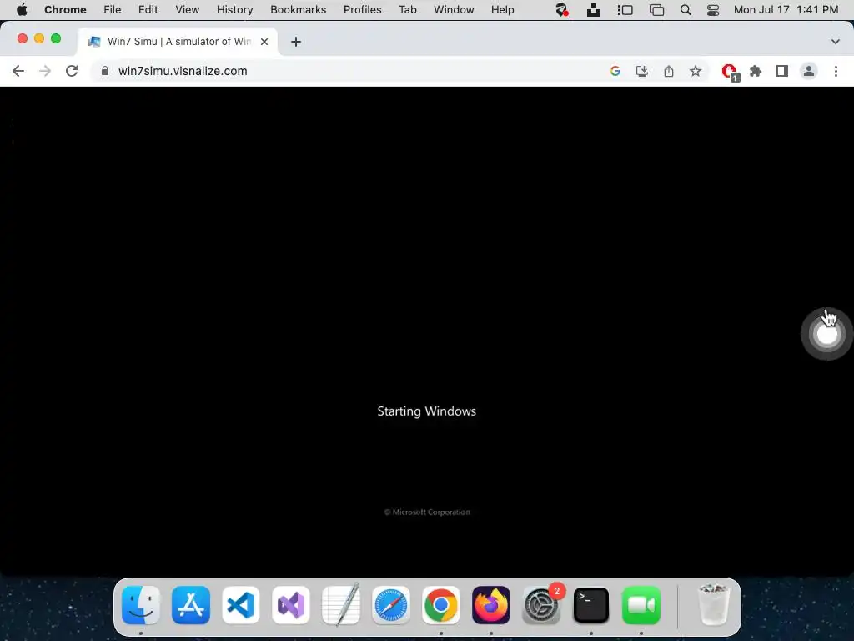Open the Help menu
Viewport: 854px width, 641px height.
502,10
